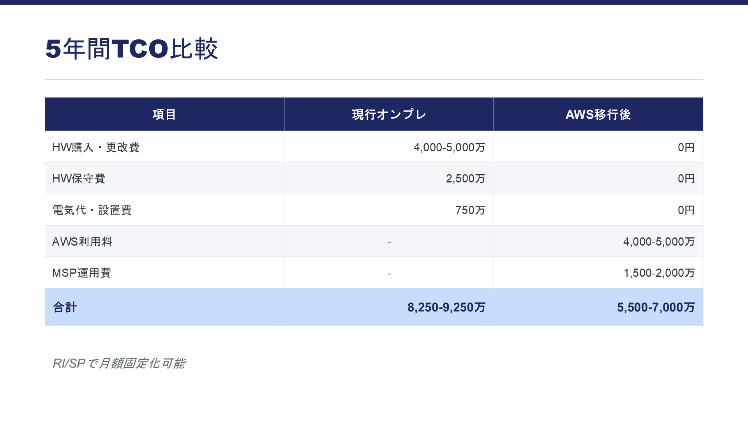Select AWS利用料 4,000-5,000万 AWS cell
This screenshot has width=748, height=421.
[659, 242]
